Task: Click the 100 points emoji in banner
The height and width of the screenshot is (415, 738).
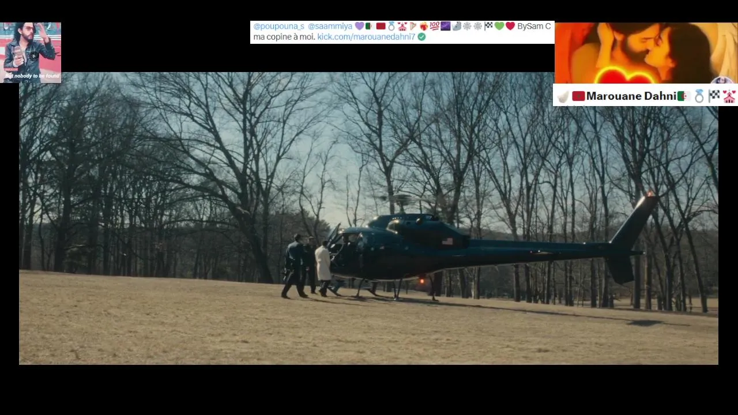Action: [434, 26]
